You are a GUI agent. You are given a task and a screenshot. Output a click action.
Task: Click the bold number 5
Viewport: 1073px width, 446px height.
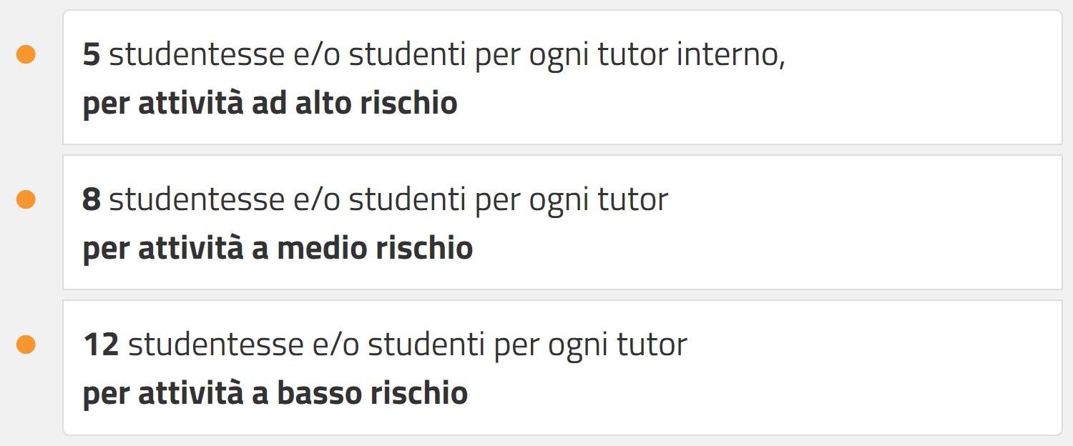click(x=92, y=56)
